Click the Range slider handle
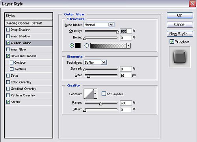 (101, 104)
